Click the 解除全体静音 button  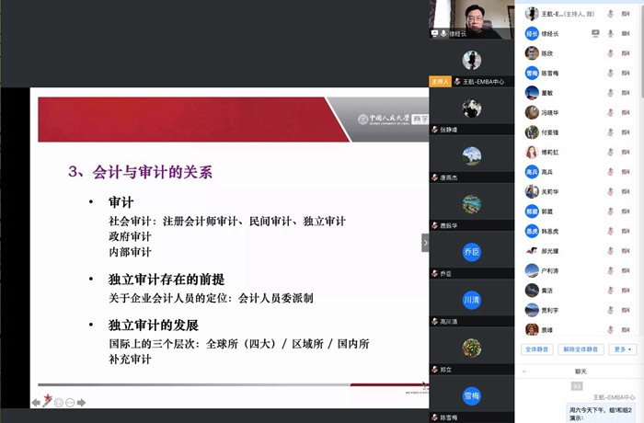(x=581, y=349)
